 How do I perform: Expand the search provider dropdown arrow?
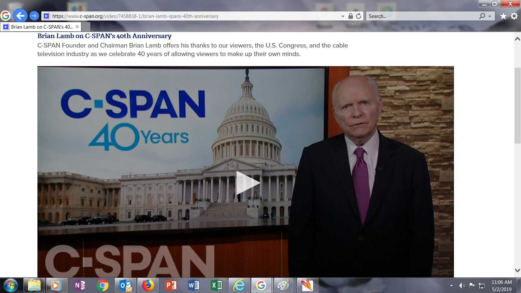(x=490, y=16)
